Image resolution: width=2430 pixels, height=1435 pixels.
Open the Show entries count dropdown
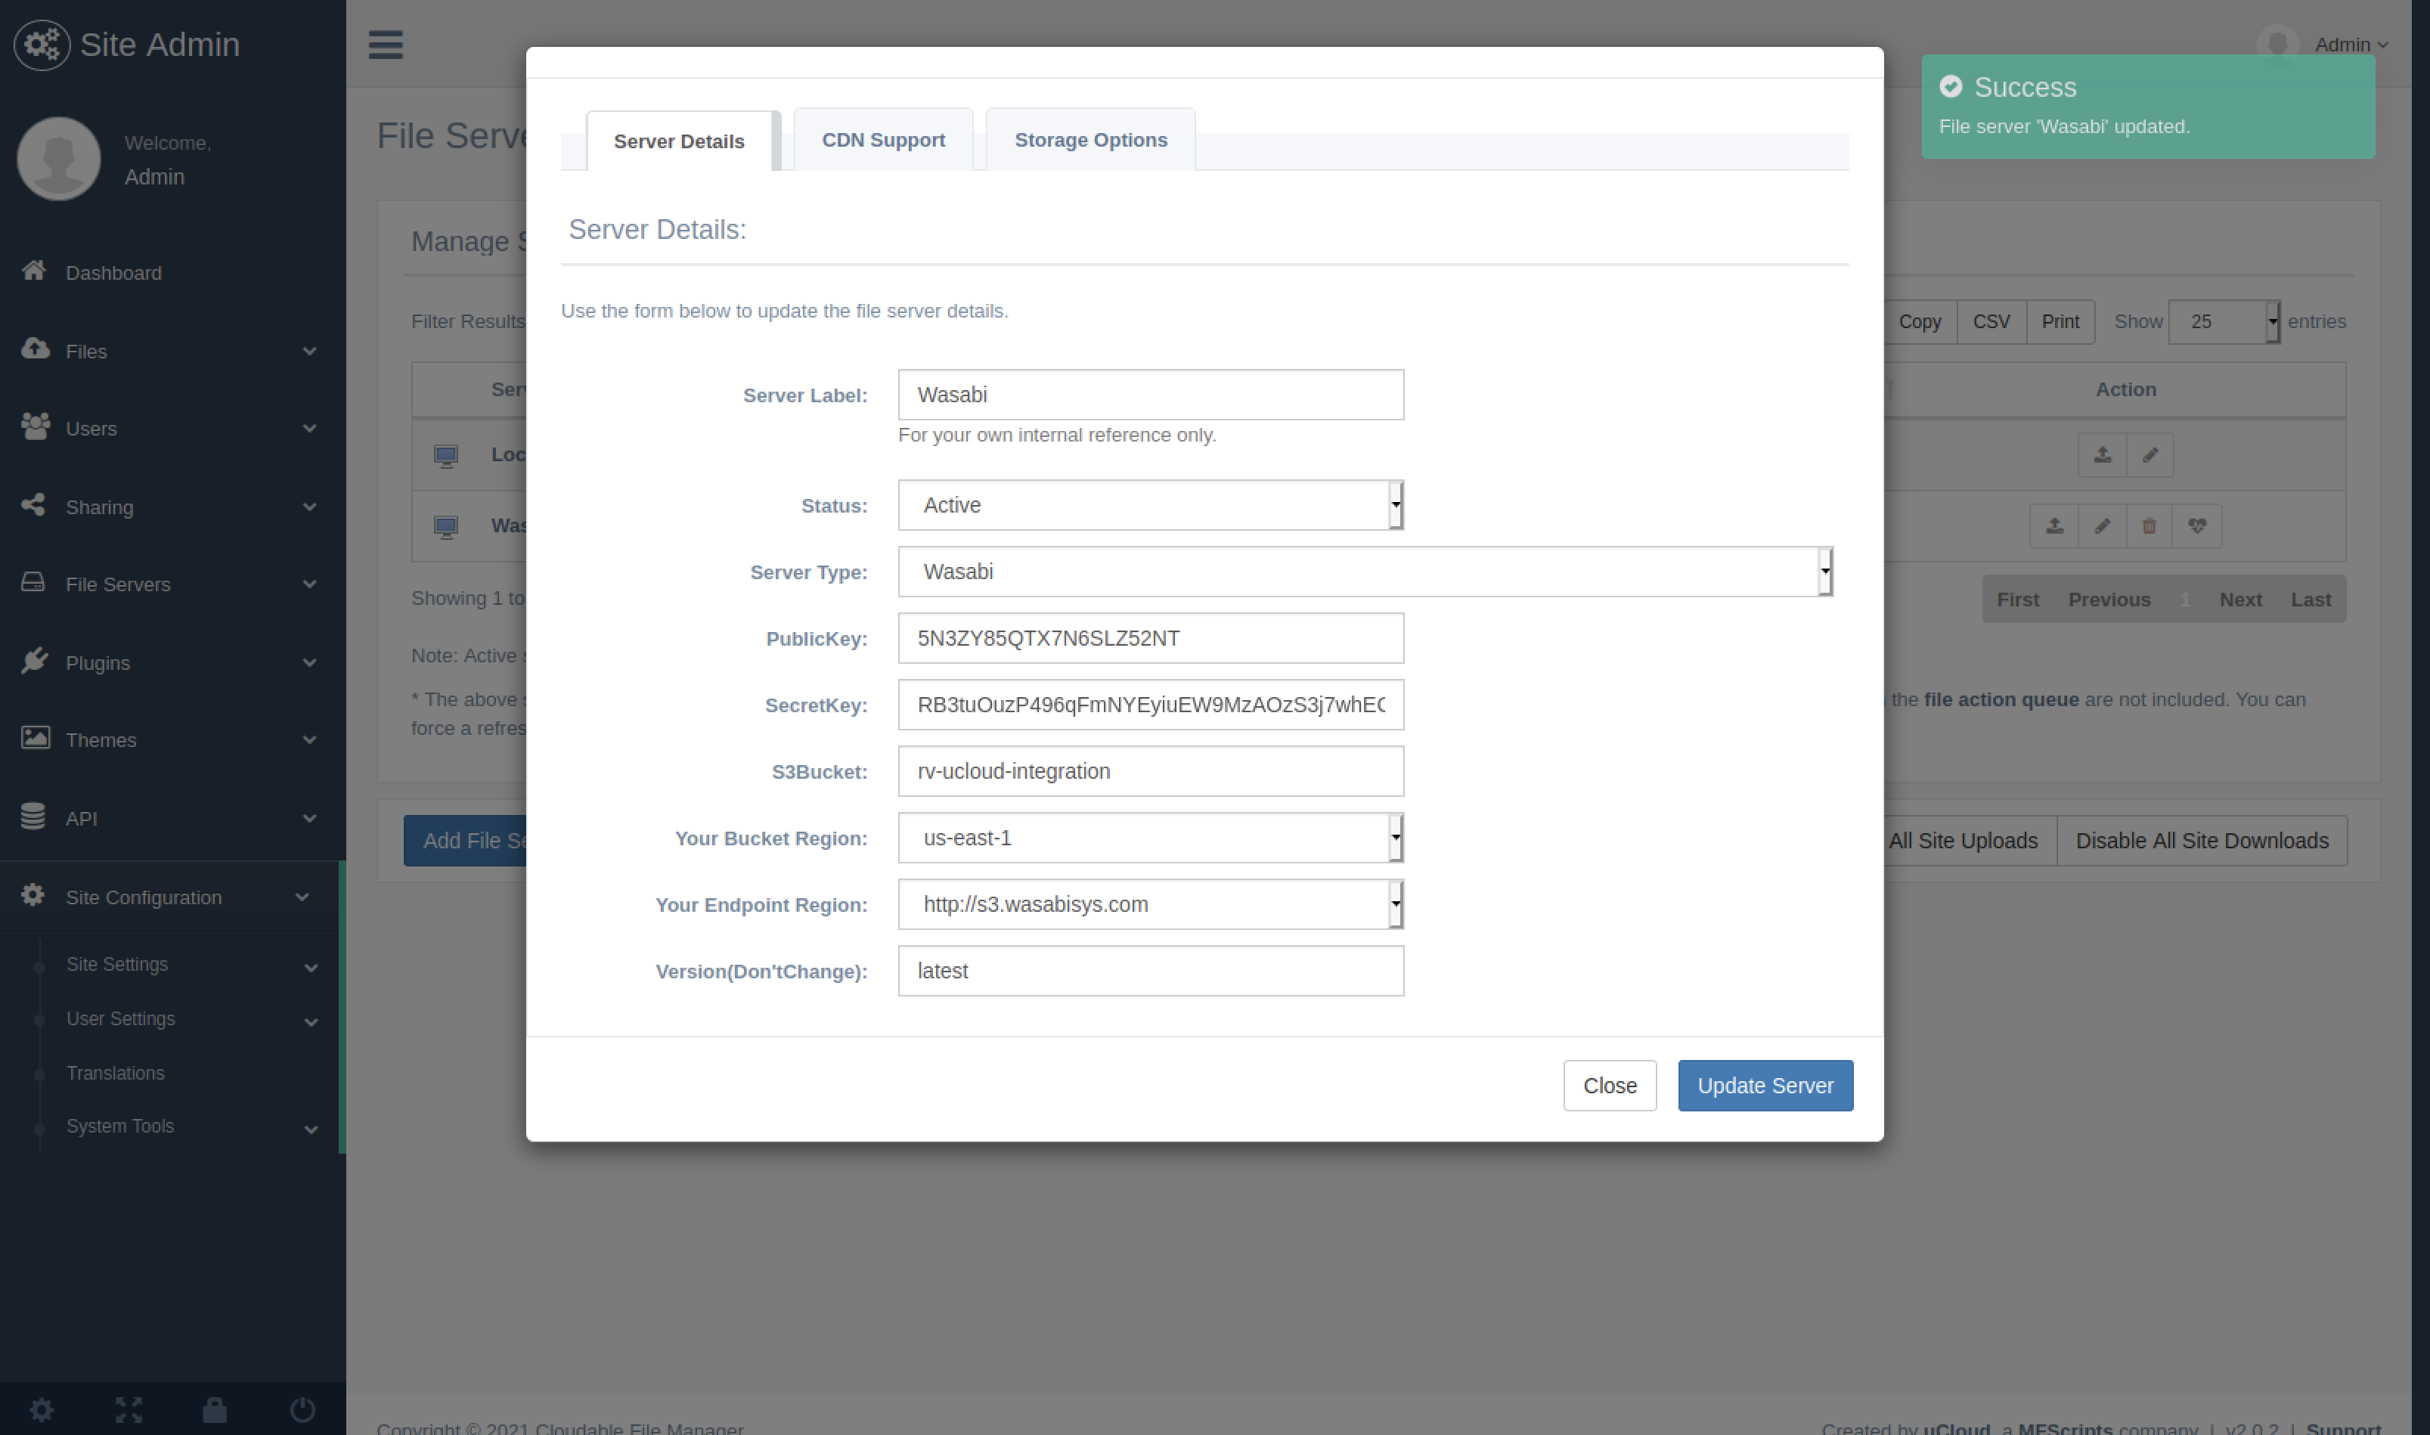(x=2224, y=321)
